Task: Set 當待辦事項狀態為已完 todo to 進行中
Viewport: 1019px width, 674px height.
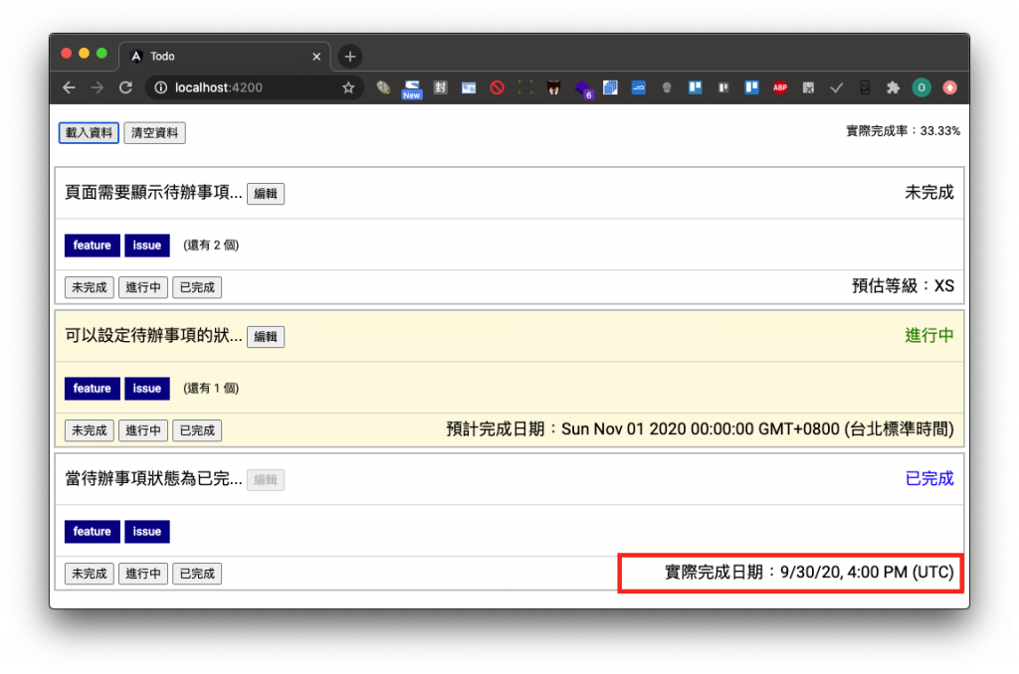Action: click(x=143, y=574)
